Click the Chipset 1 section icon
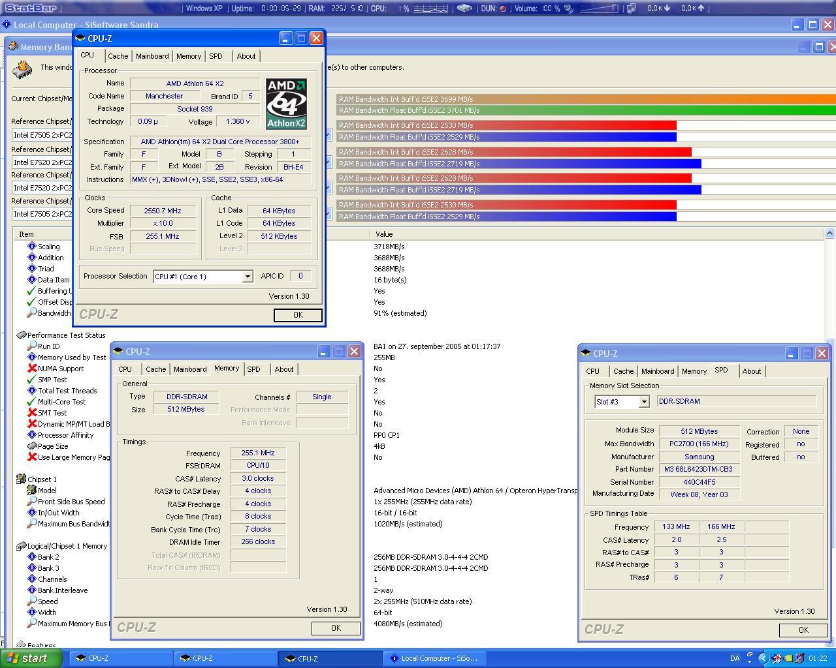836x668 pixels. [x=21, y=479]
